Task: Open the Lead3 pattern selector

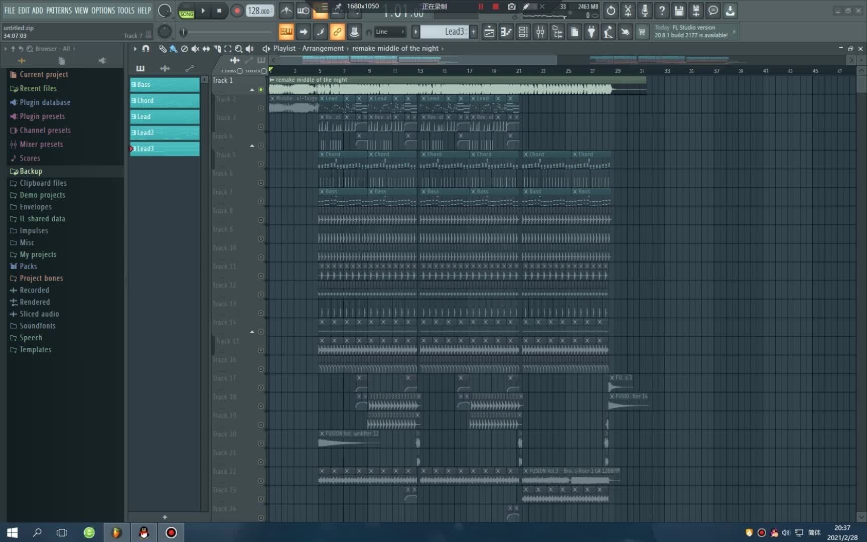Action: (445, 32)
